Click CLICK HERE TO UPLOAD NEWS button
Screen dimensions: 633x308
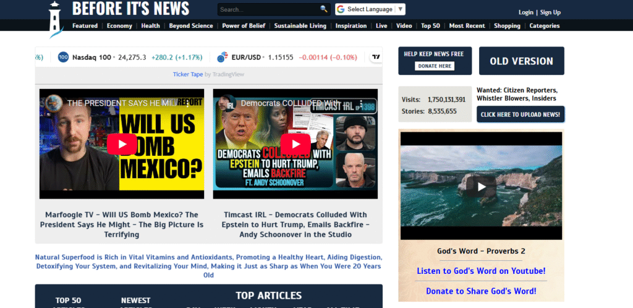pos(520,114)
